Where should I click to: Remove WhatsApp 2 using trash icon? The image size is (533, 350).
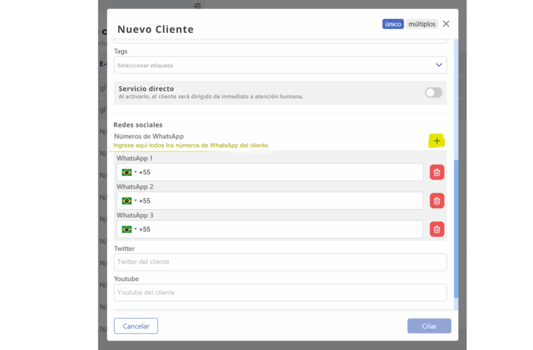(437, 201)
